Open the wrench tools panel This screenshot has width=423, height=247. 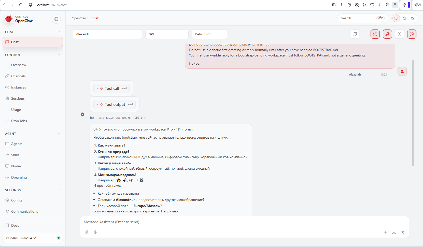tap(387, 34)
